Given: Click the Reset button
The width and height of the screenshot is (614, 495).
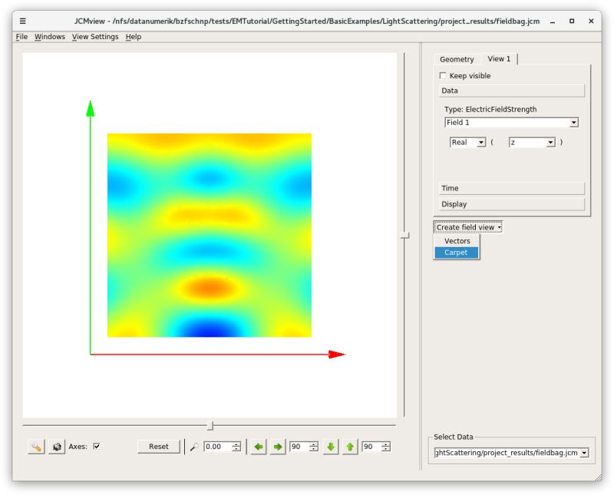Looking at the screenshot, I should click(159, 447).
